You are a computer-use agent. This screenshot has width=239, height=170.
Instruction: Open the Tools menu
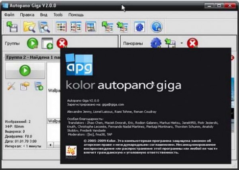[x=58, y=15]
